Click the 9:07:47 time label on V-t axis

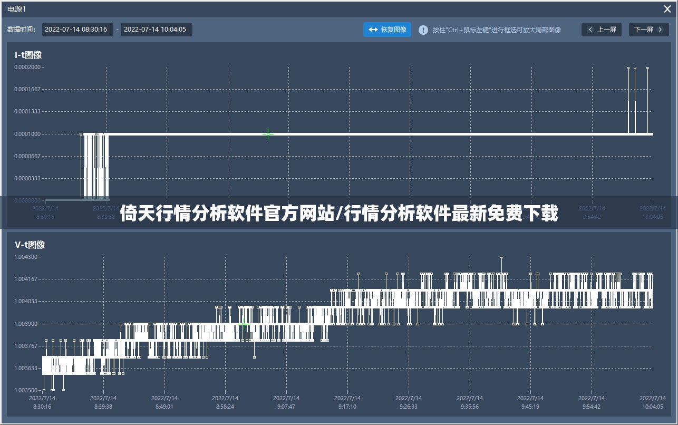click(286, 407)
